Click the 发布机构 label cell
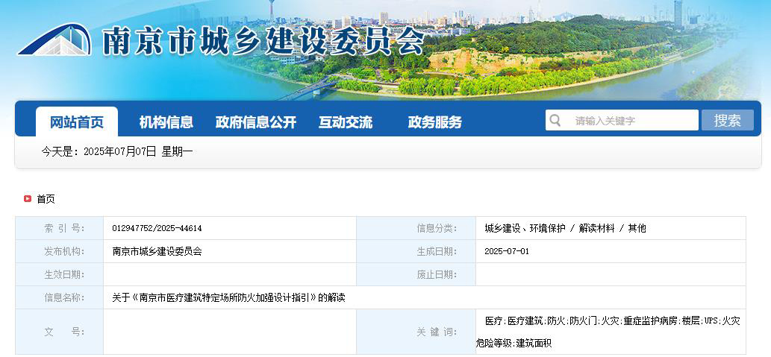The height and width of the screenshot is (357, 771). (x=60, y=251)
